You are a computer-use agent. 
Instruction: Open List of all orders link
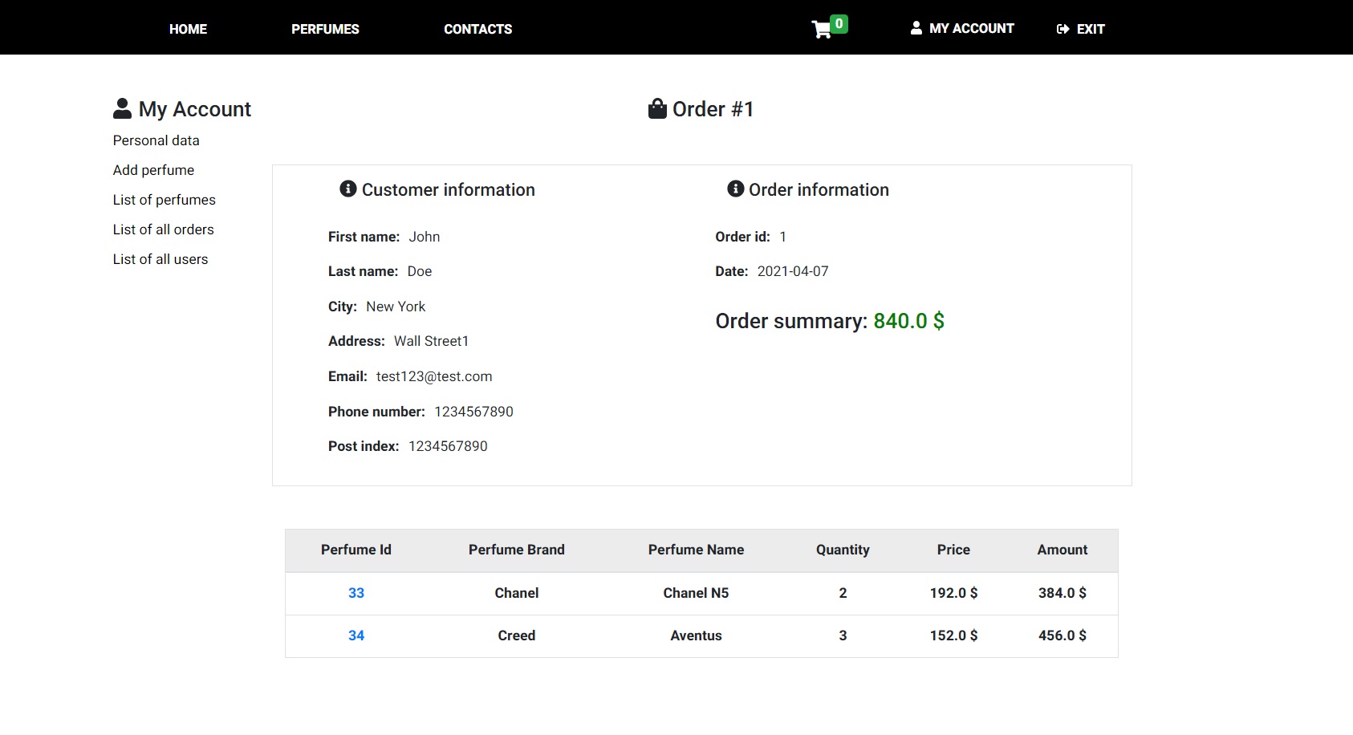pyautogui.click(x=163, y=229)
